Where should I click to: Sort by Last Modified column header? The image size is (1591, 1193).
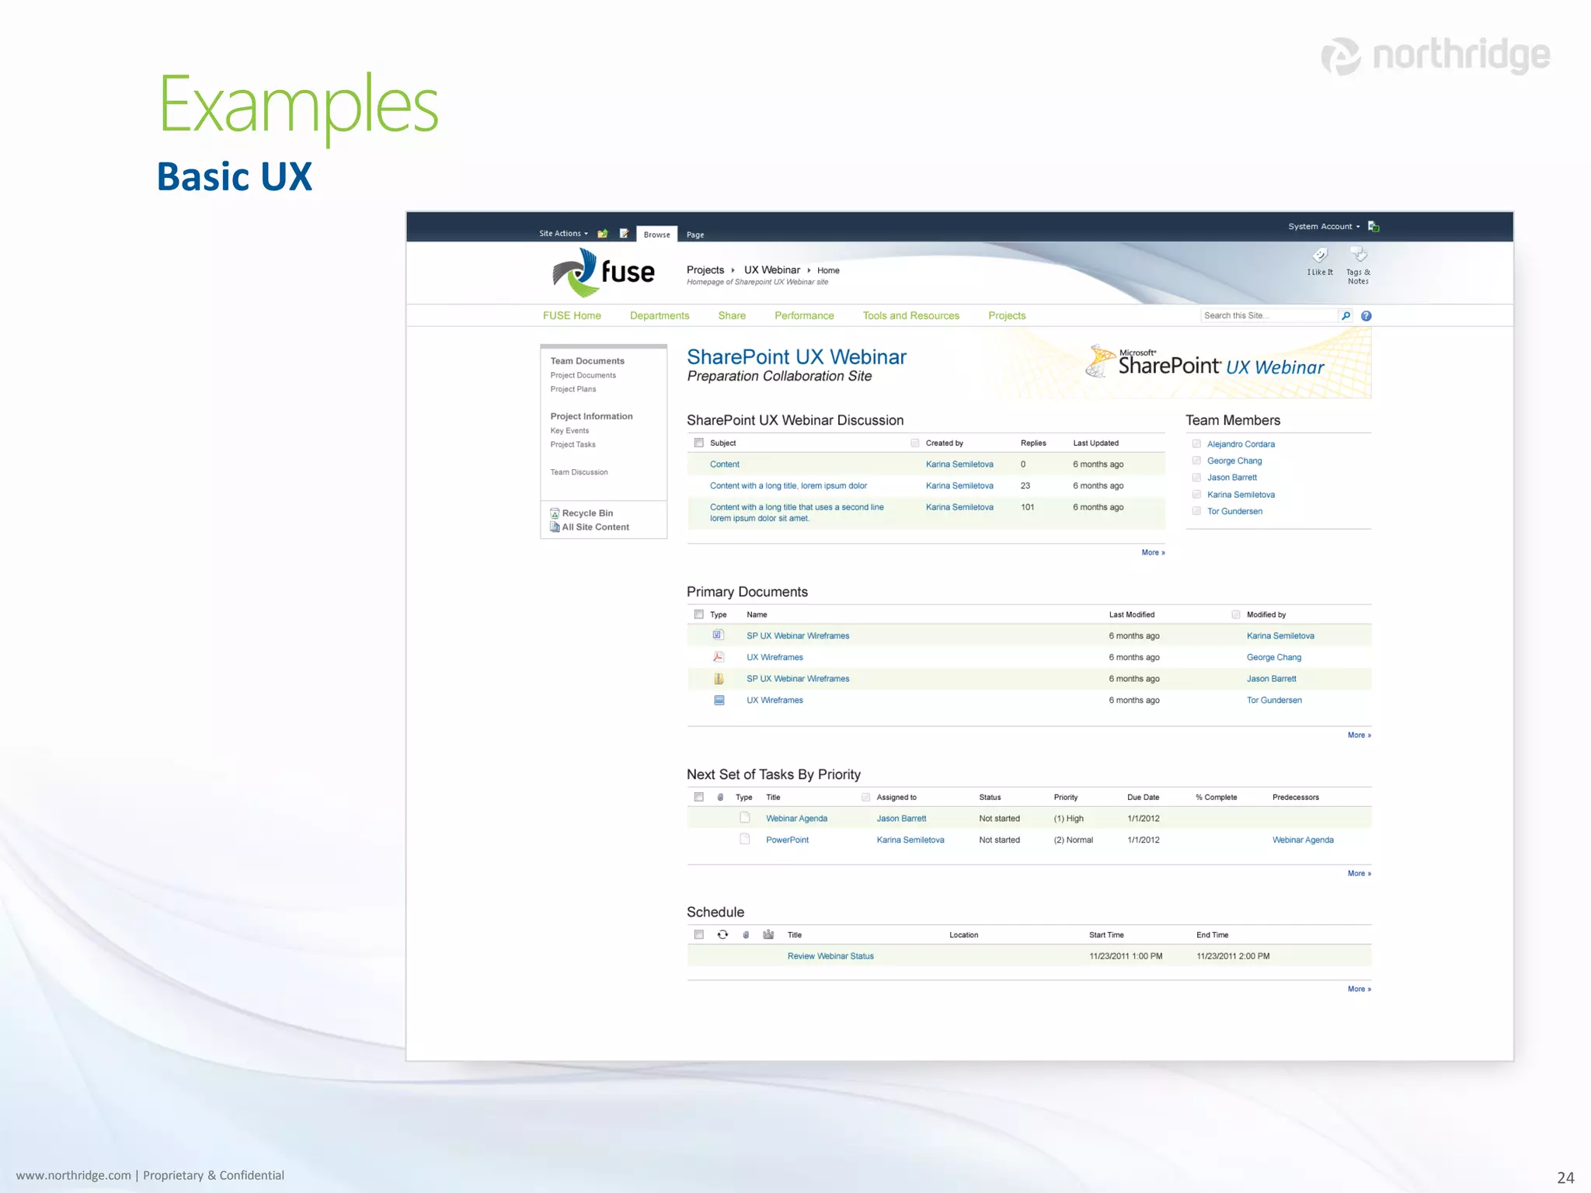pyautogui.click(x=1131, y=614)
